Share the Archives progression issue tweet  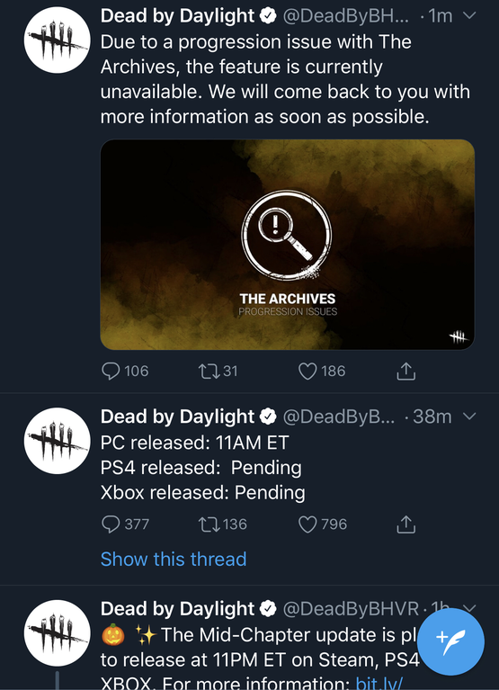click(405, 371)
